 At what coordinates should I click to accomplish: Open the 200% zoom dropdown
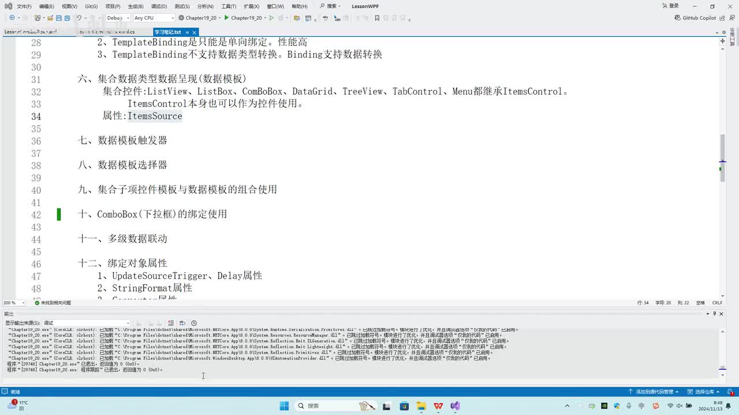pos(14,303)
